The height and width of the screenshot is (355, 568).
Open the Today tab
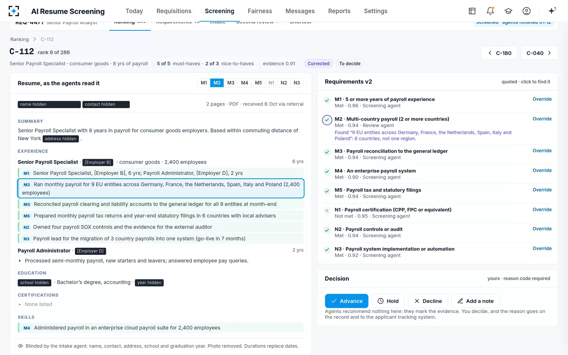pos(134,11)
